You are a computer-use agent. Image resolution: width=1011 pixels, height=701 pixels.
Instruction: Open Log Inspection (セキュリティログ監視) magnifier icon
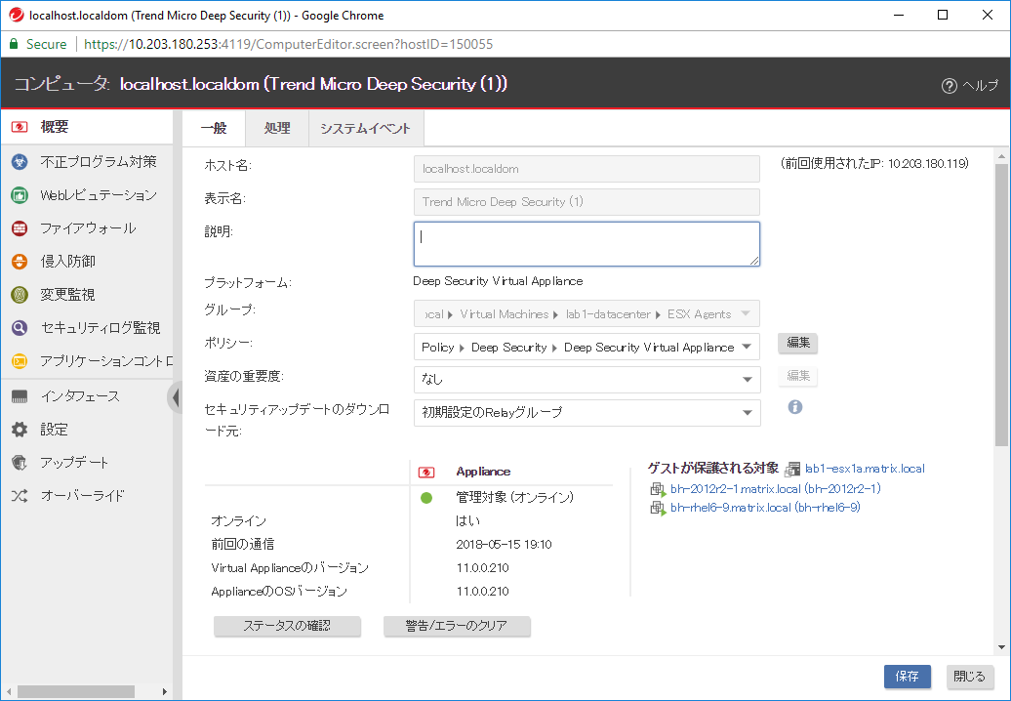coord(19,328)
